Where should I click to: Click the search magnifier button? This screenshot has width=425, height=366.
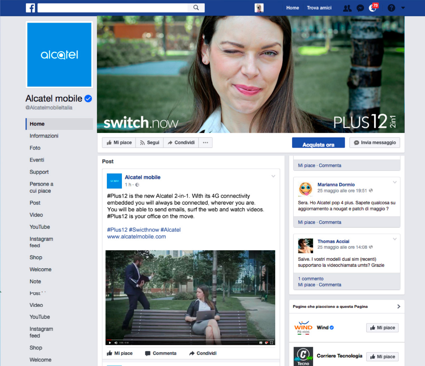click(196, 7)
